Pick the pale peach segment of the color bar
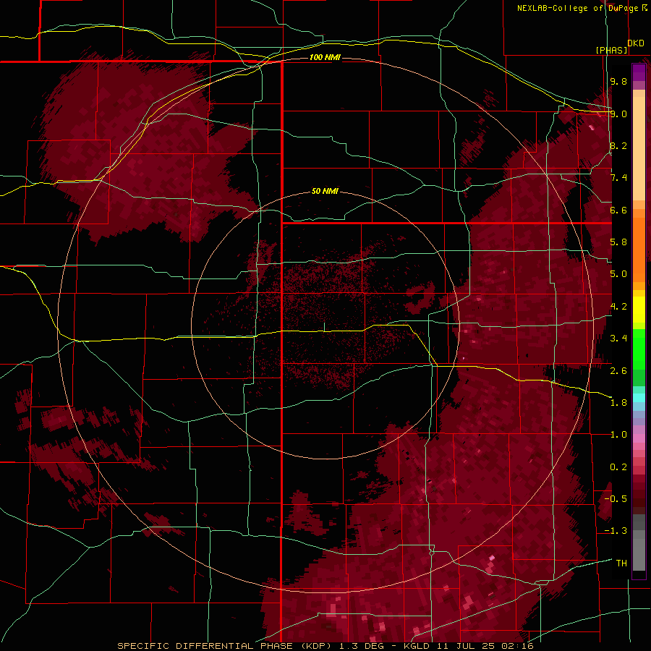The width and height of the screenshot is (651, 651). (x=639, y=150)
